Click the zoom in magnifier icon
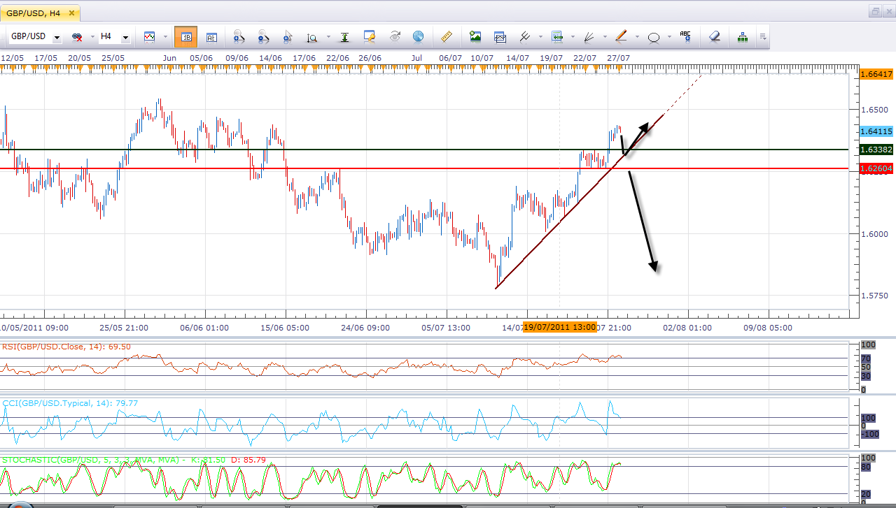Screen dimensions: 896x508 pyautogui.click(x=239, y=37)
